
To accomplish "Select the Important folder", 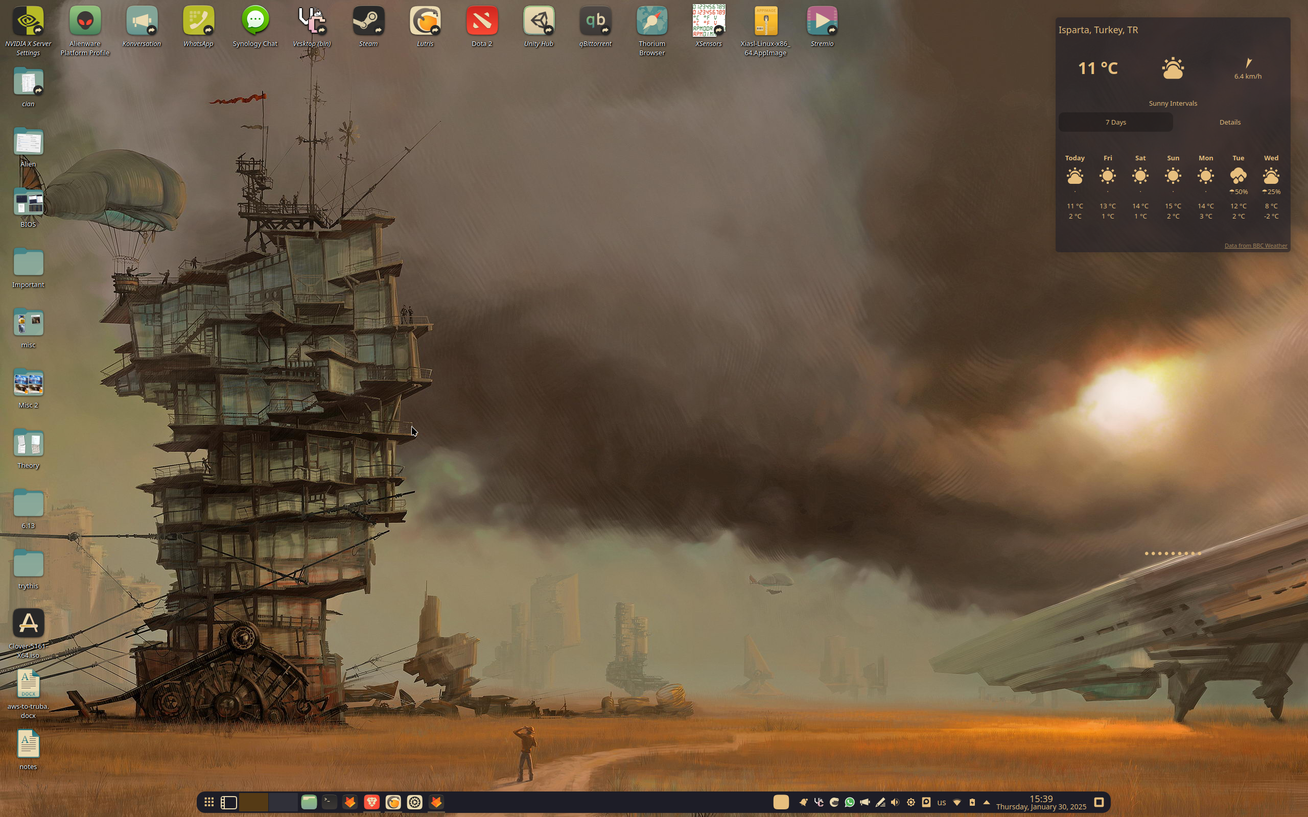I will point(28,268).
